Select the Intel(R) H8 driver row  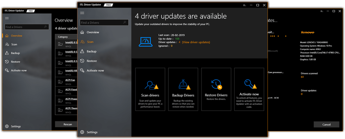[66, 72]
